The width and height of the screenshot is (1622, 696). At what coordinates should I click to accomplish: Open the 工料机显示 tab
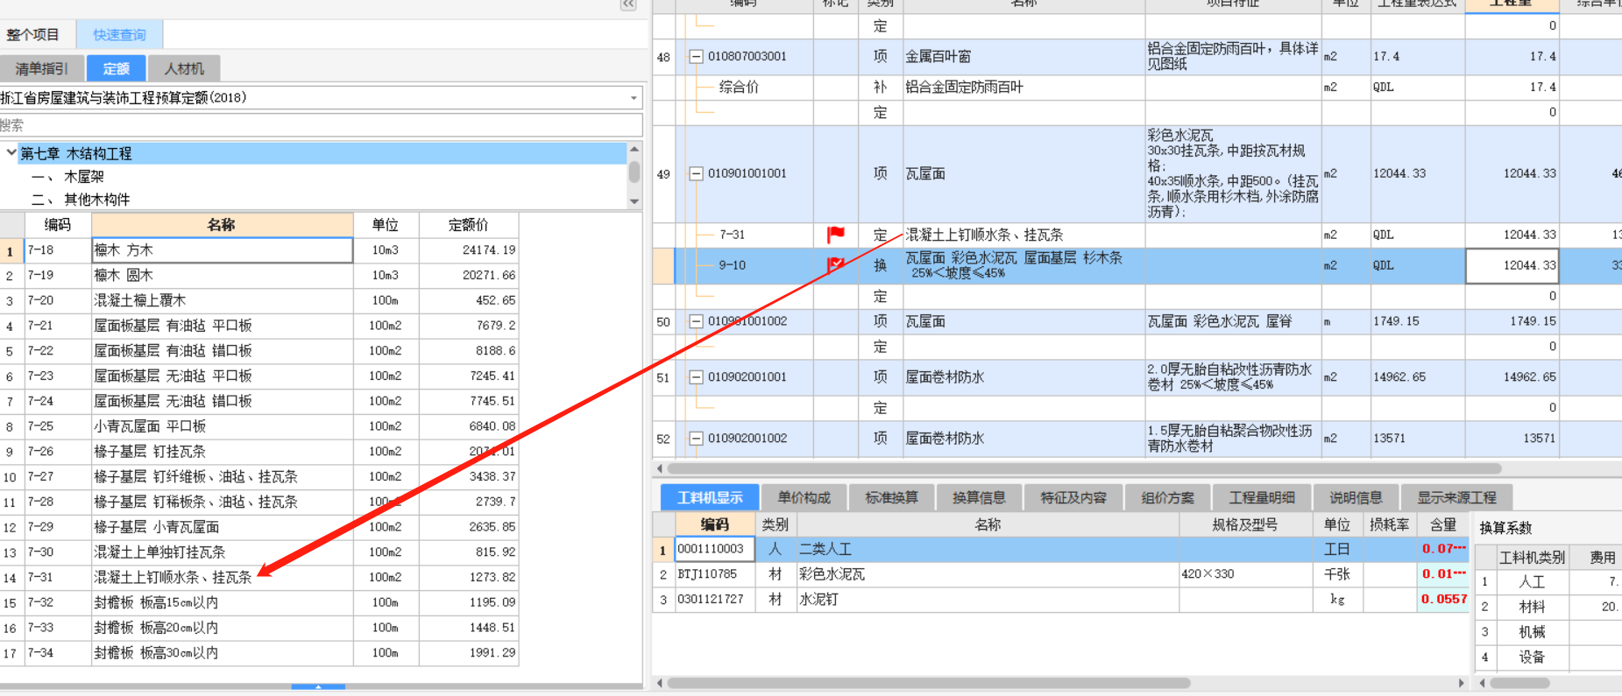point(710,497)
